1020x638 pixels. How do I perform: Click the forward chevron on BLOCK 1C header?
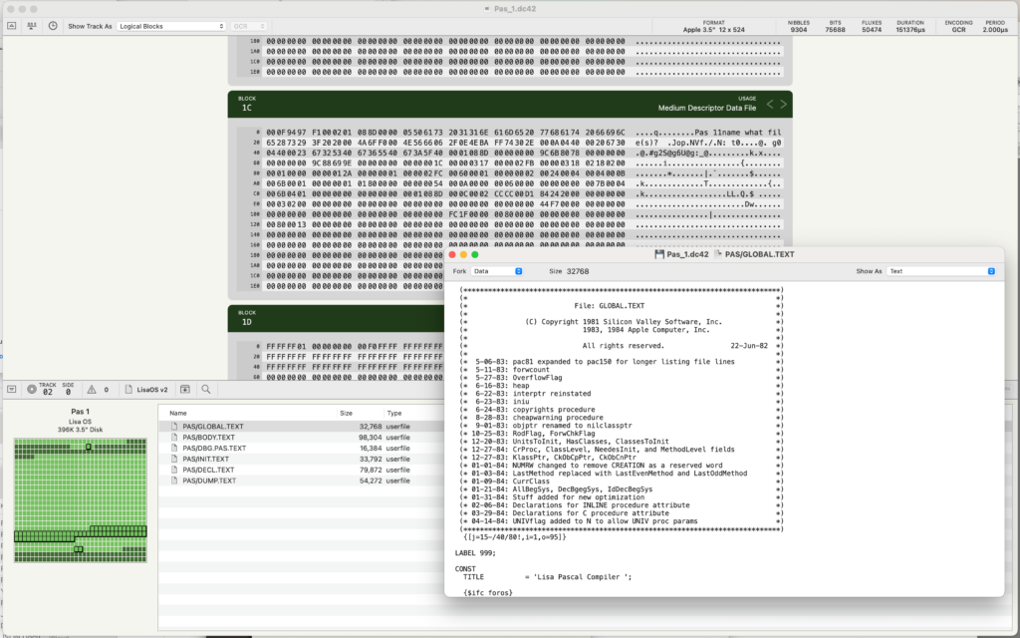point(782,103)
